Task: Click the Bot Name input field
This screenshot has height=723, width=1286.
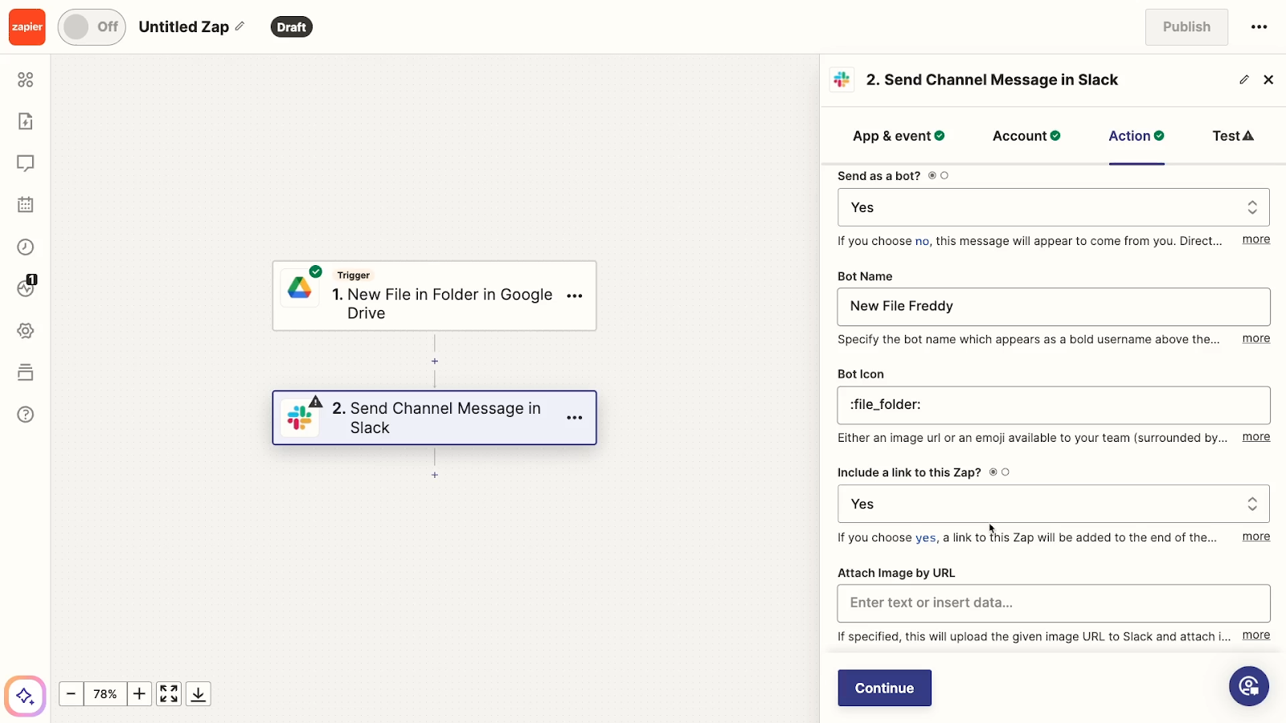Action: tap(1054, 307)
